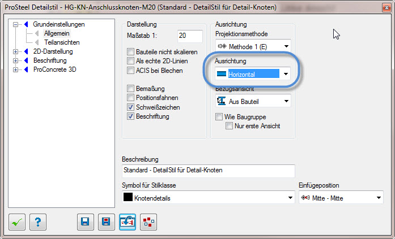The width and height of the screenshot is (395, 239).
Task: Expand the ProConcrete 3D tree node
Action: pos(16,70)
